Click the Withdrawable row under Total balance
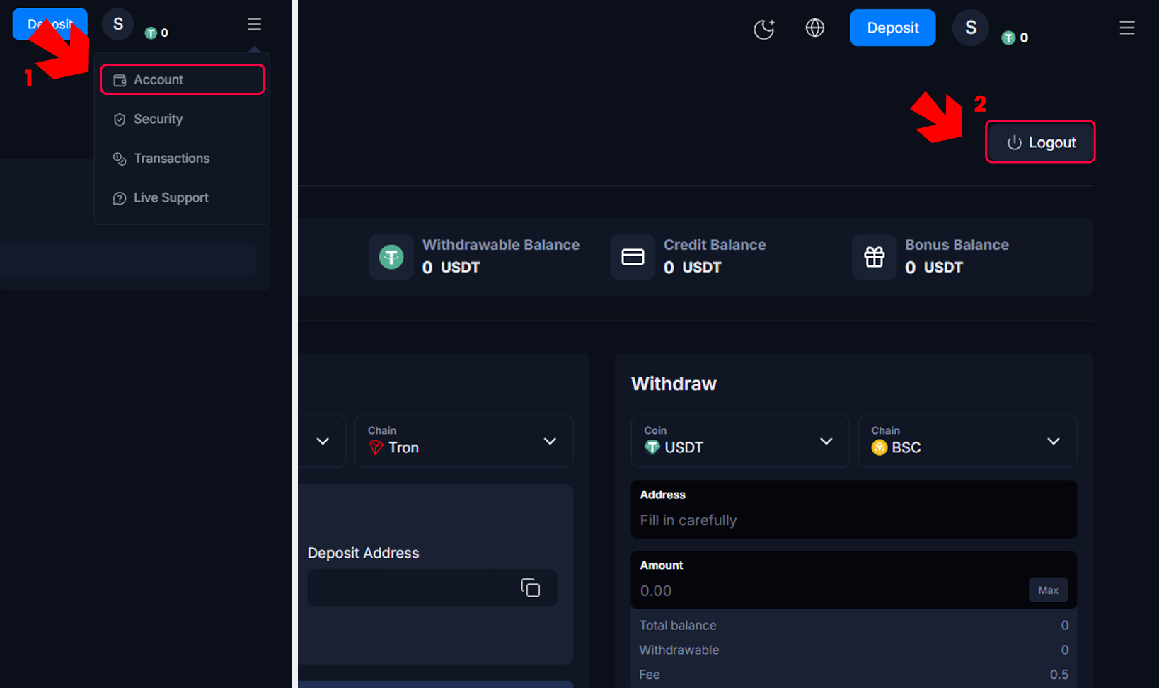 (854, 650)
